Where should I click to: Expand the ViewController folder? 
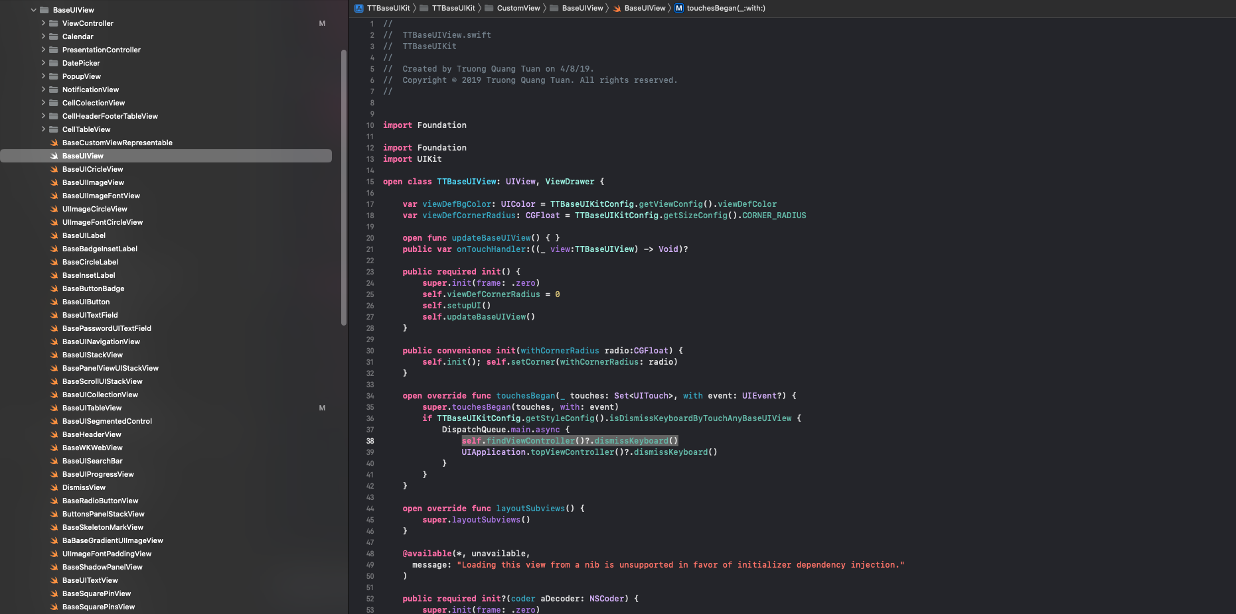pyautogui.click(x=43, y=23)
